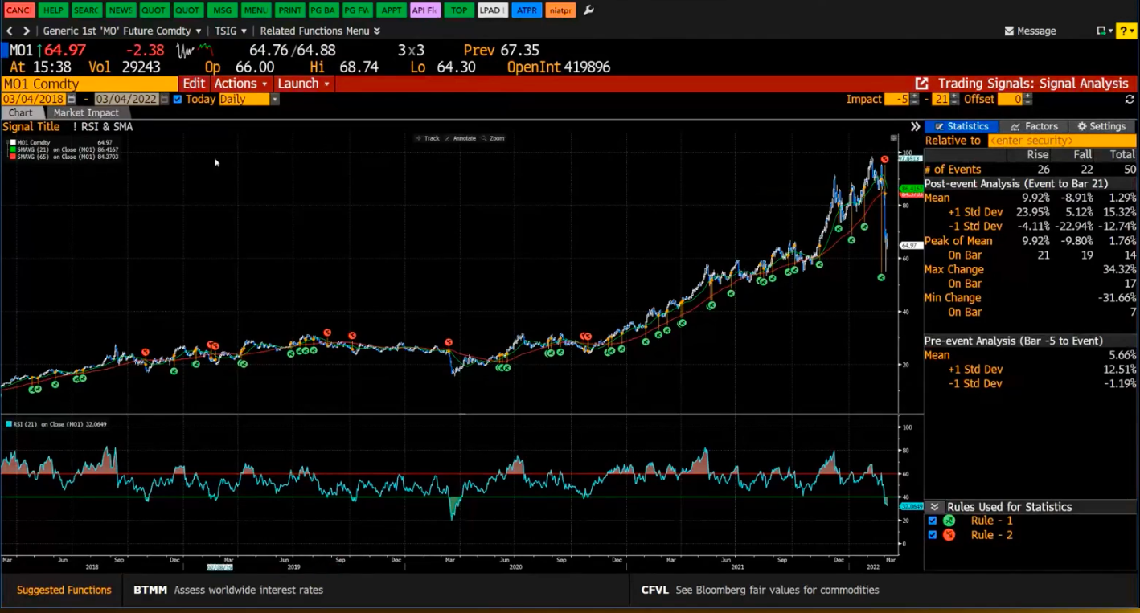Select the Factors tab
1140x613 pixels.
pos(1035,126)
